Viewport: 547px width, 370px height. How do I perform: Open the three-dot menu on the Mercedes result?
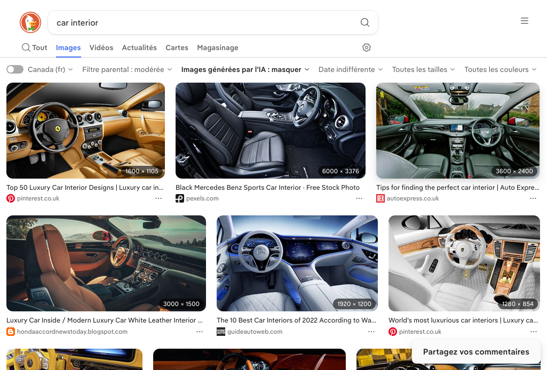pos(359,198)
